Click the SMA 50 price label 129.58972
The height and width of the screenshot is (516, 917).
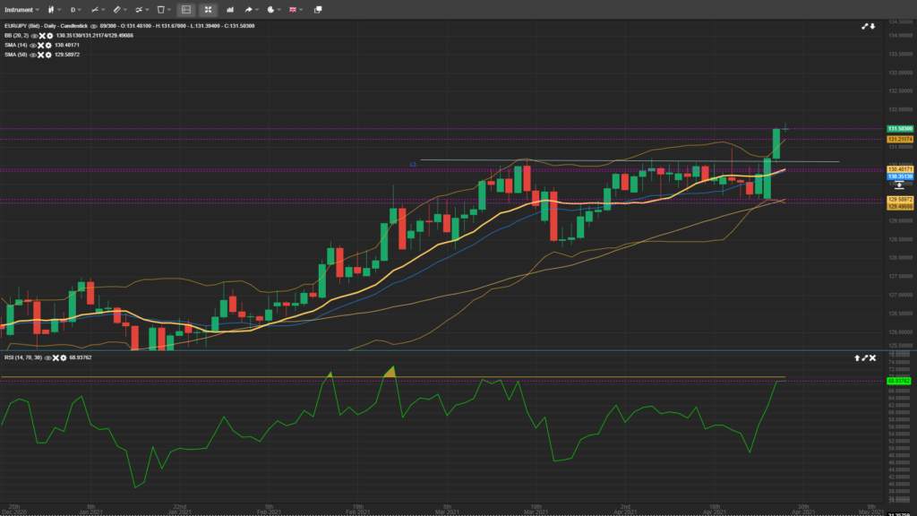tap(900, 200)
